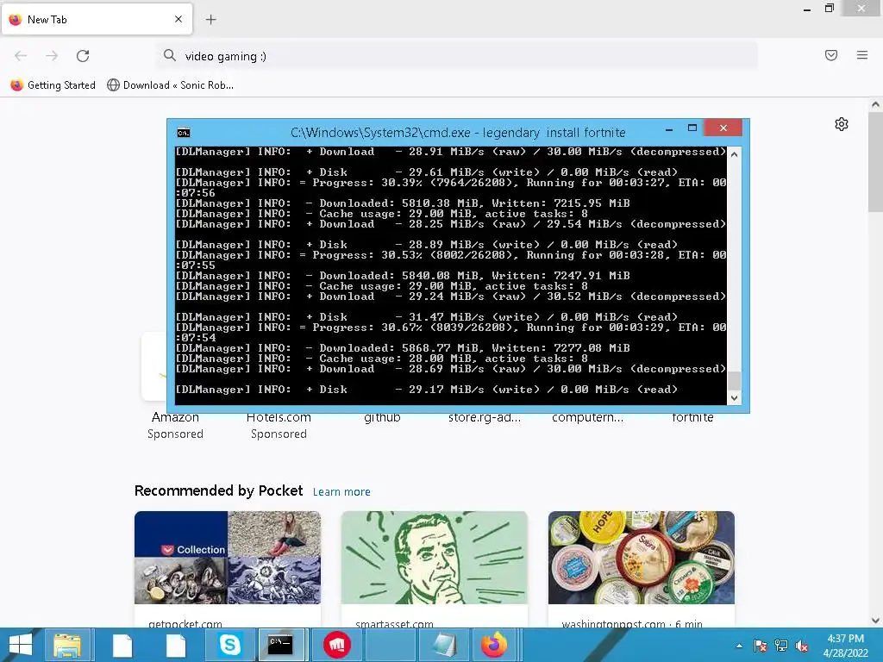Open the fortnite shortcut tile
The width and height of the screenshot is (883, 662).
(x=692, y=417)
